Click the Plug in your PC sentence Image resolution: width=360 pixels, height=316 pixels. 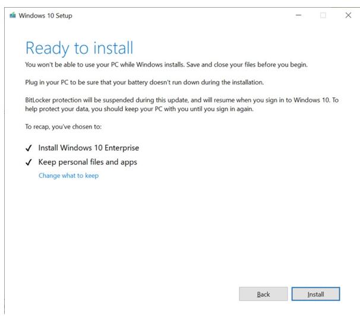pos(144,82)
